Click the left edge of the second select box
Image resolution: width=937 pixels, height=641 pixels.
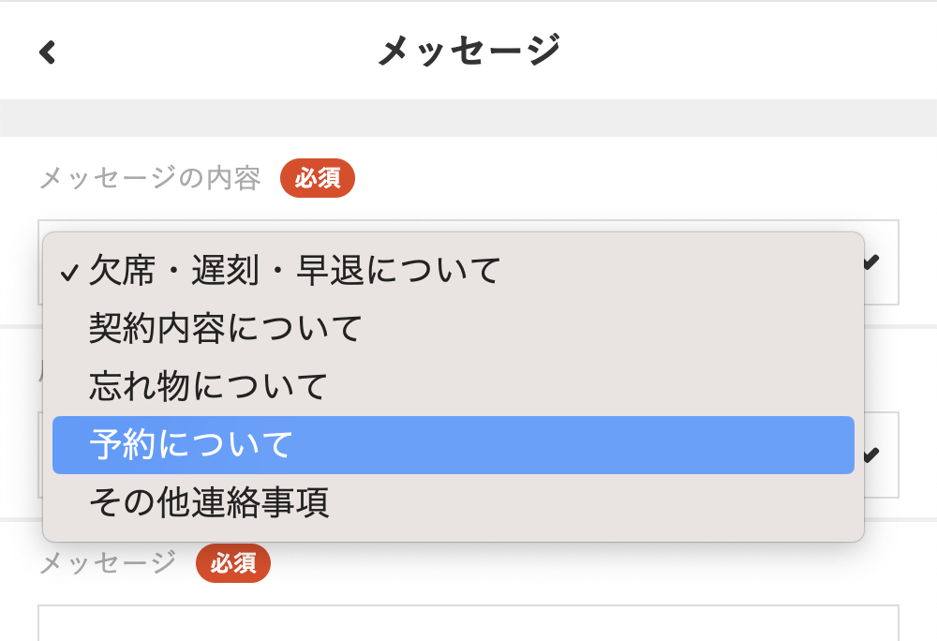[x=40, y=455]
